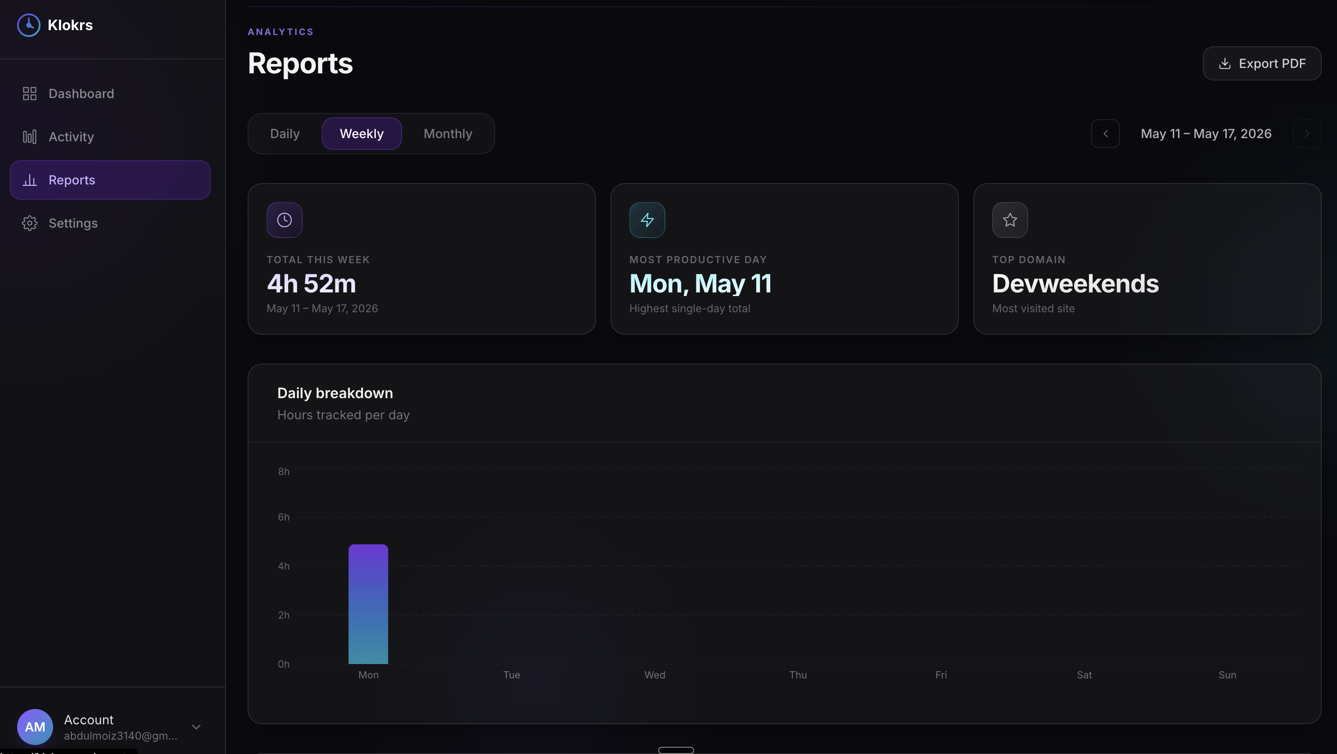Click the download icon on Export PDF
This screenshot has height=754, width=1337.
(x=1224, y=63)
